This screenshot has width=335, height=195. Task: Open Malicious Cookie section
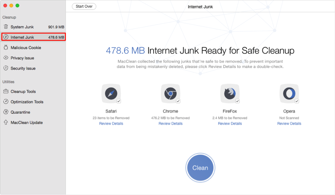click(33, 47)
